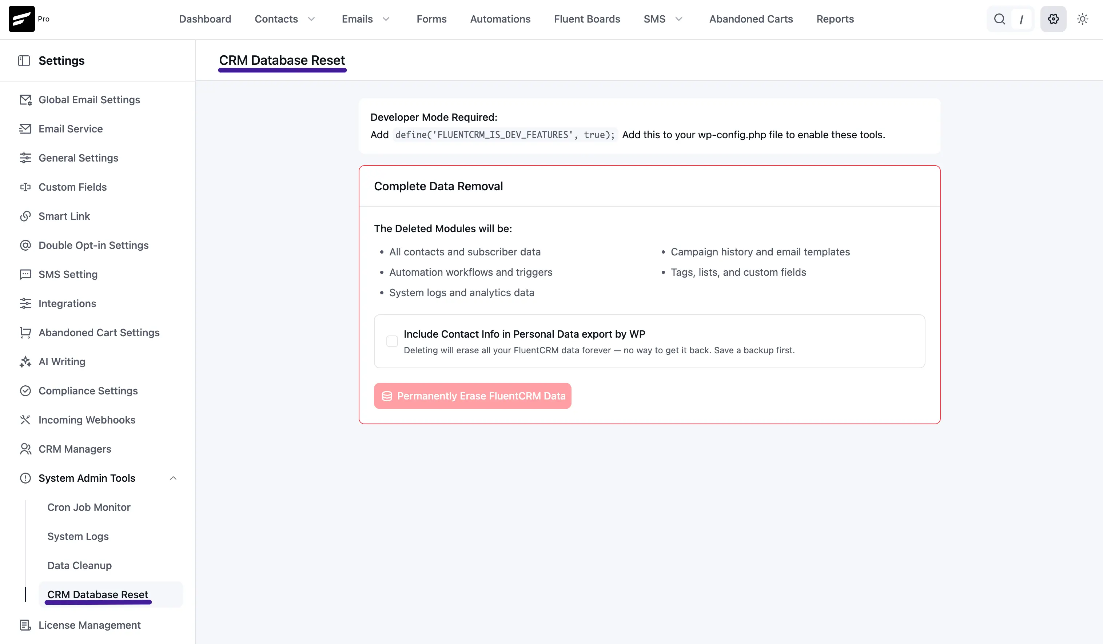Click 'Campaign history and email templates' item
1103x644 pixels.
click(x=760, y=252)
